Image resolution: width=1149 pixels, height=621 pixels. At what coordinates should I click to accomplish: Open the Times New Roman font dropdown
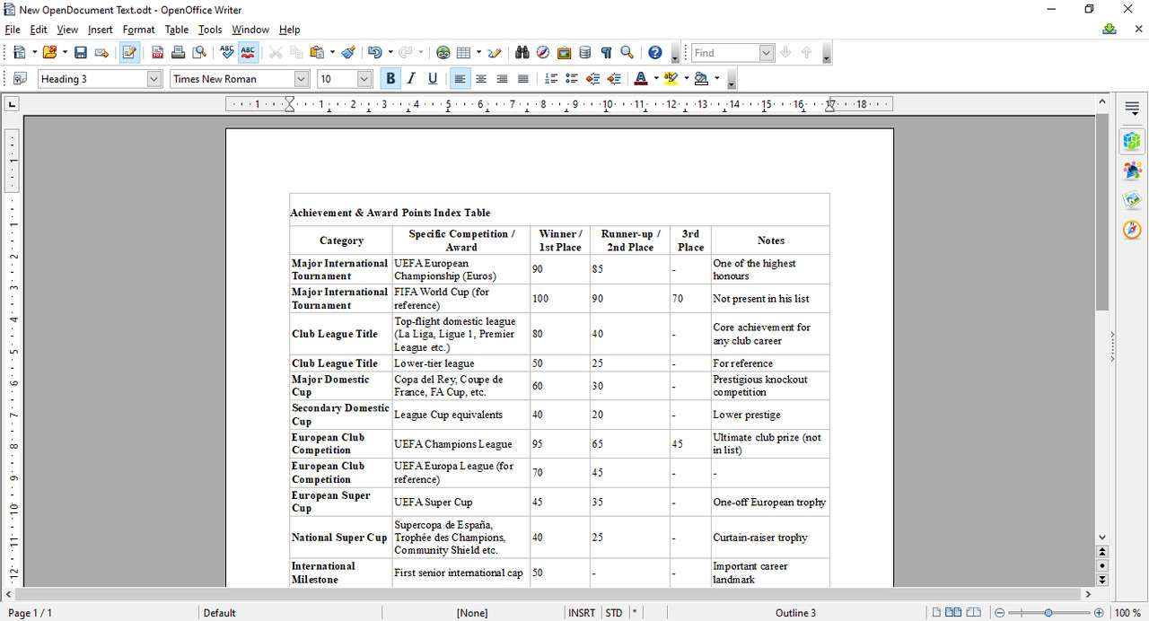coord(302,79)
